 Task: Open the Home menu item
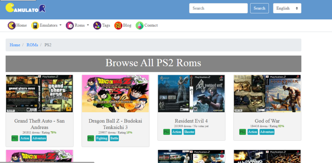(x=21, y=25)
